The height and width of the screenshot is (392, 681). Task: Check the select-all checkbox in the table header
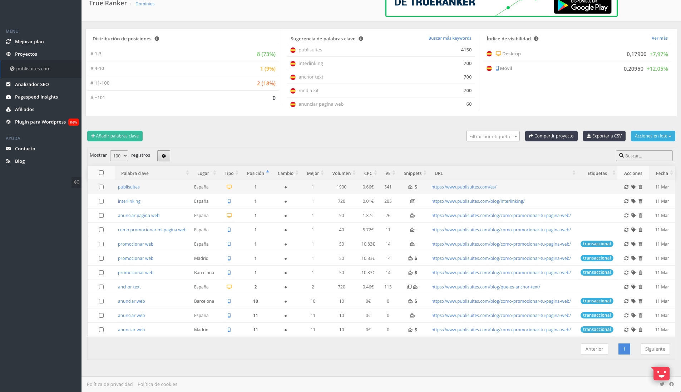(x=101, y=172)
